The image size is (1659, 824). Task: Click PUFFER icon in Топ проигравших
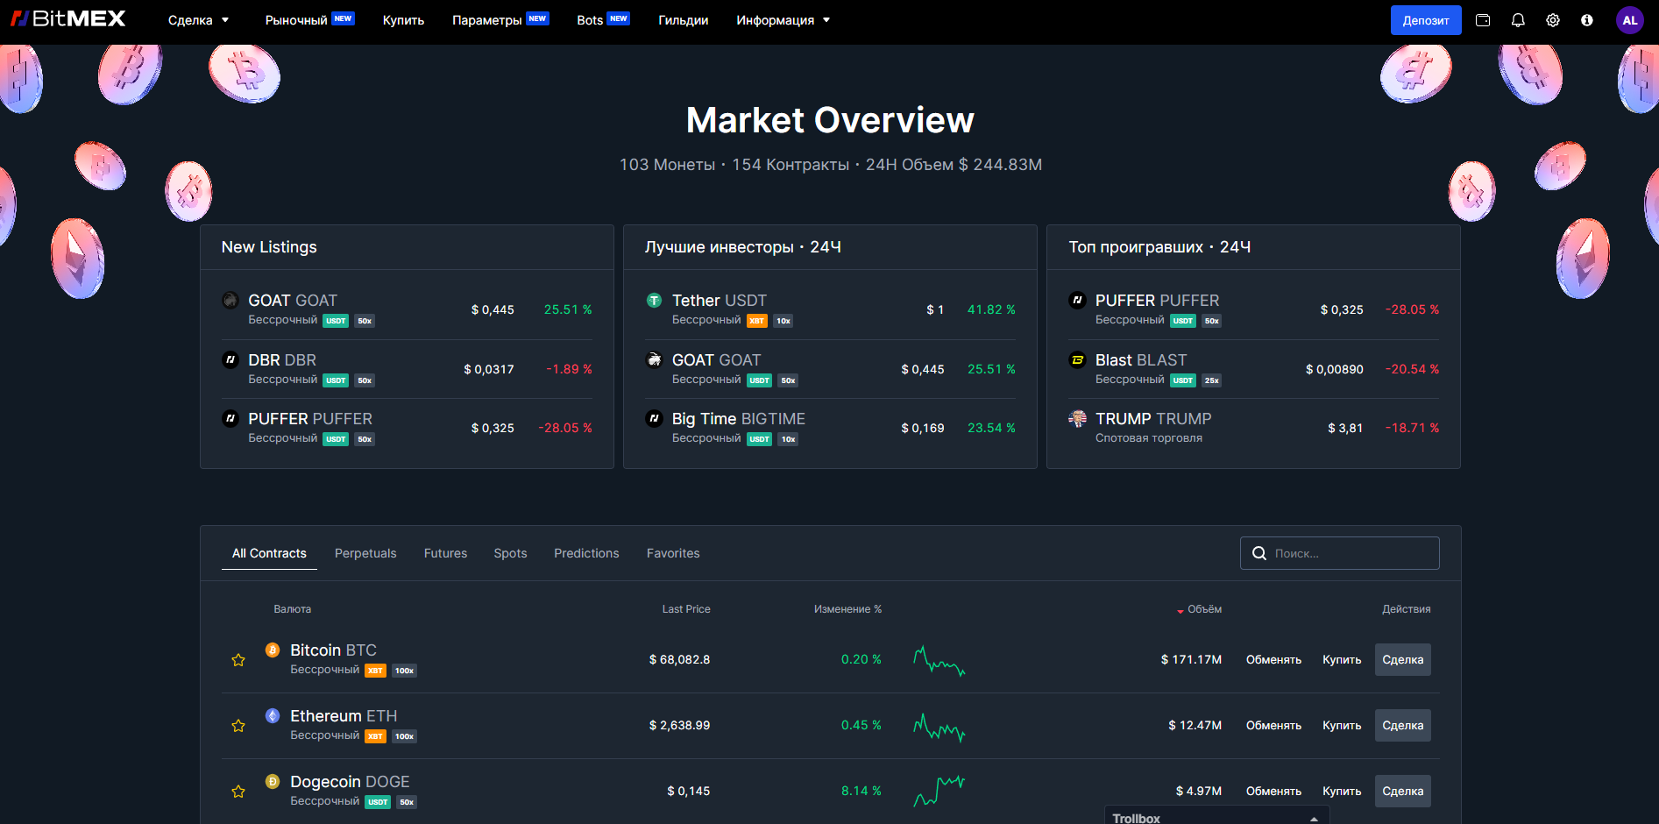[1078, 300]
